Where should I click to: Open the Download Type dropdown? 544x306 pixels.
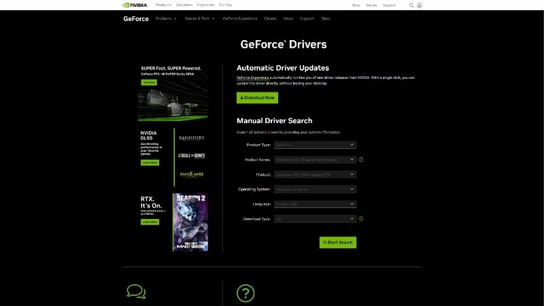pos(315,219)
